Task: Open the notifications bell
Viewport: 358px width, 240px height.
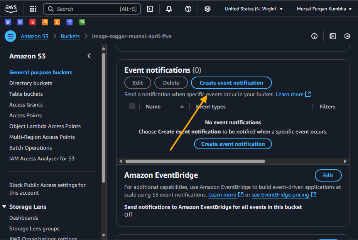Action: click(169, 9)
